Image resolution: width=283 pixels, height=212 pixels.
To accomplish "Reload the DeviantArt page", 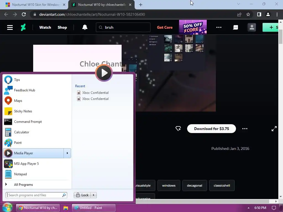I will [24, 14].
